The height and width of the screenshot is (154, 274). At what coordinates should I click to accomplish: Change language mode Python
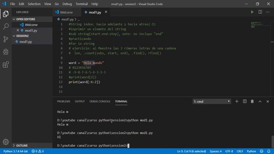pos(251,151)
